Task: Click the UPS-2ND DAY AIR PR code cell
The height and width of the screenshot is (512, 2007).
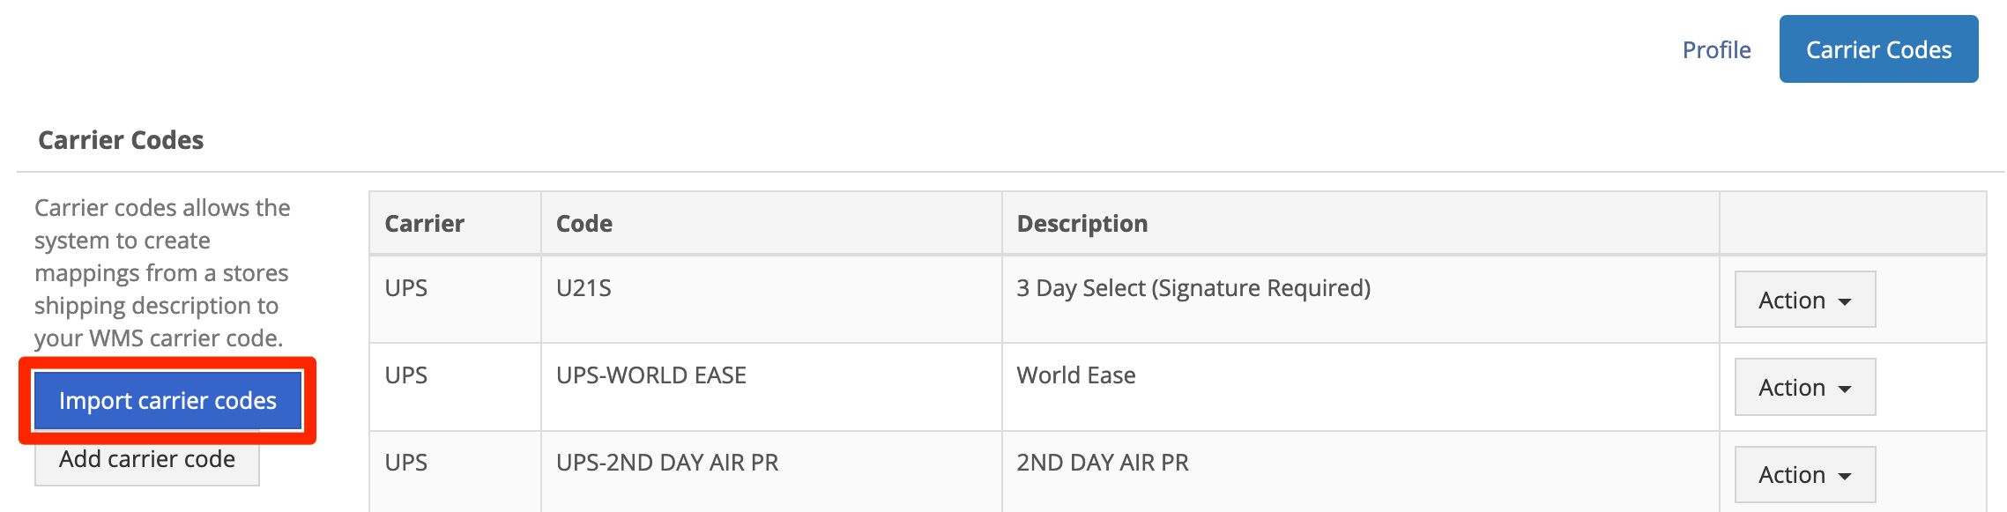Action: (771, 471)
